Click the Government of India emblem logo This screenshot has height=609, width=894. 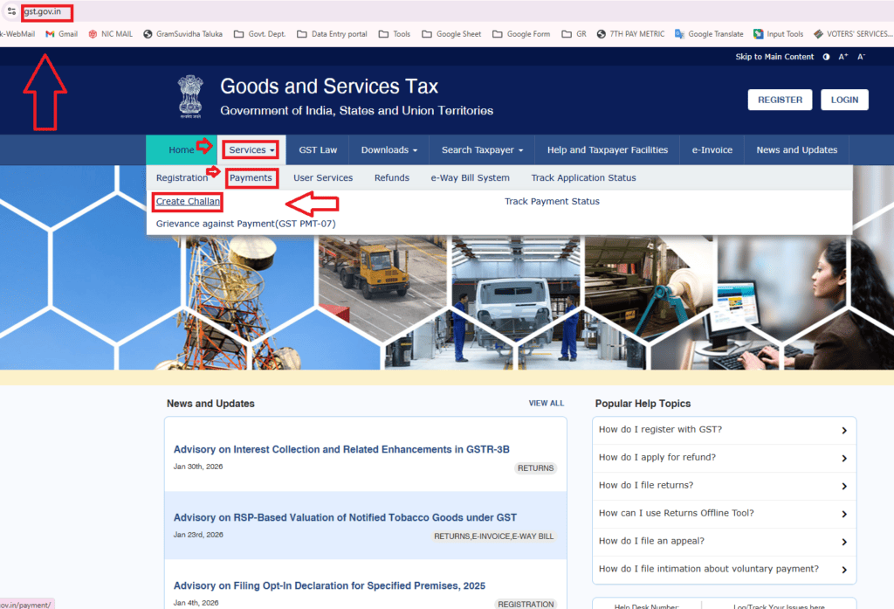pos(189,96)
